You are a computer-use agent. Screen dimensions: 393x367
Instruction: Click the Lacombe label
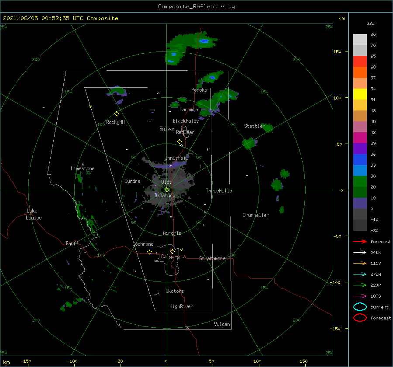coord(189,110)
